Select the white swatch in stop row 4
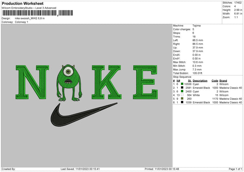The width and height of the screenshot is (244, 172). click(x=182, y=95)
